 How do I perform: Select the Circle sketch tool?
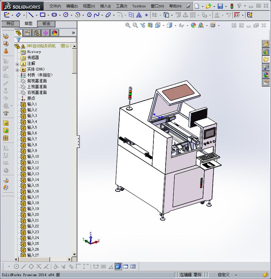[x=66, y=15]
